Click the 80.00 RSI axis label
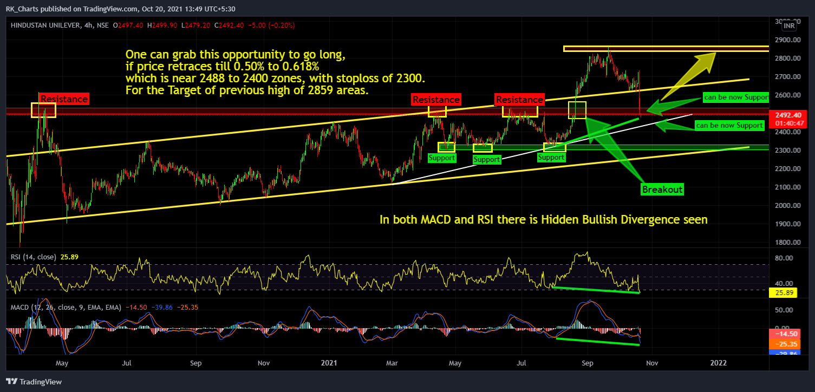 (783, 258)
